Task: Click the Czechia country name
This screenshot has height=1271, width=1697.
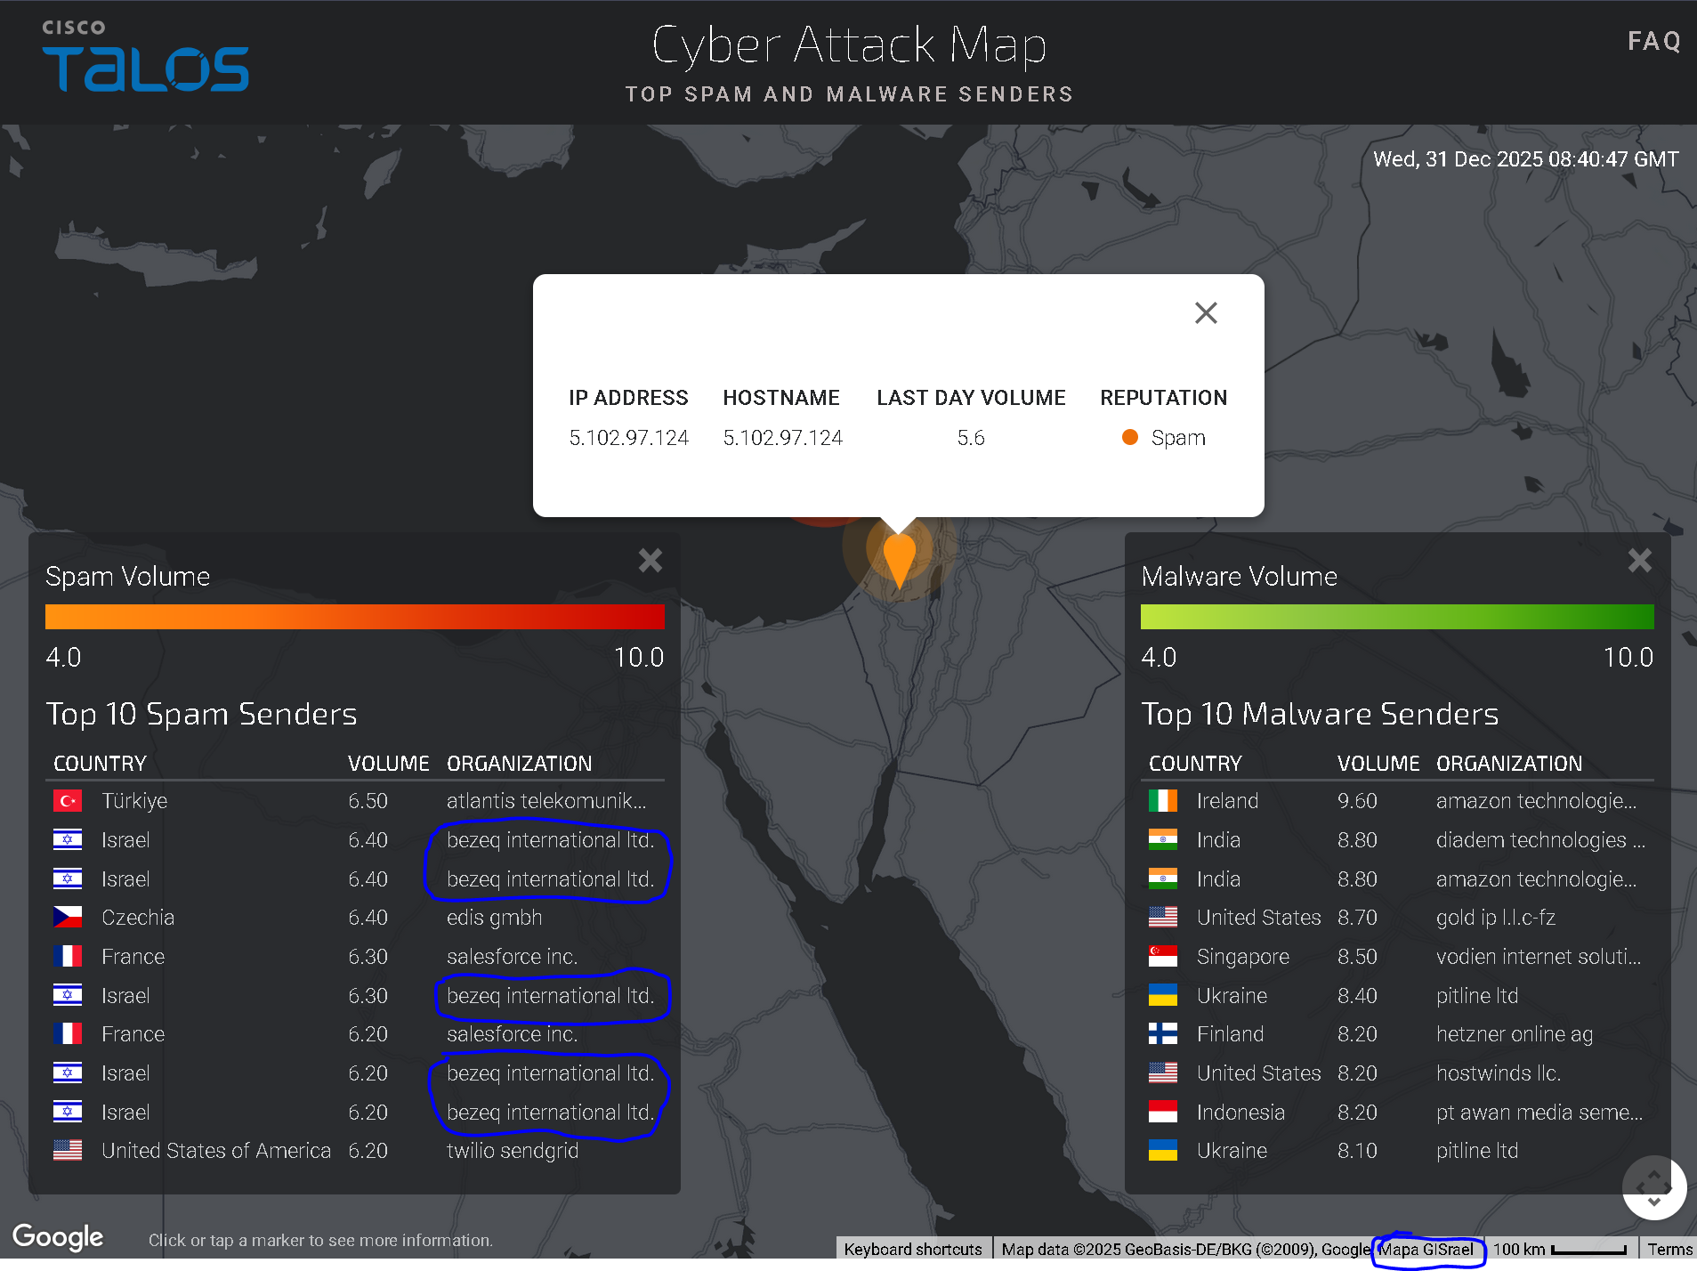Action: coord(138,918)
